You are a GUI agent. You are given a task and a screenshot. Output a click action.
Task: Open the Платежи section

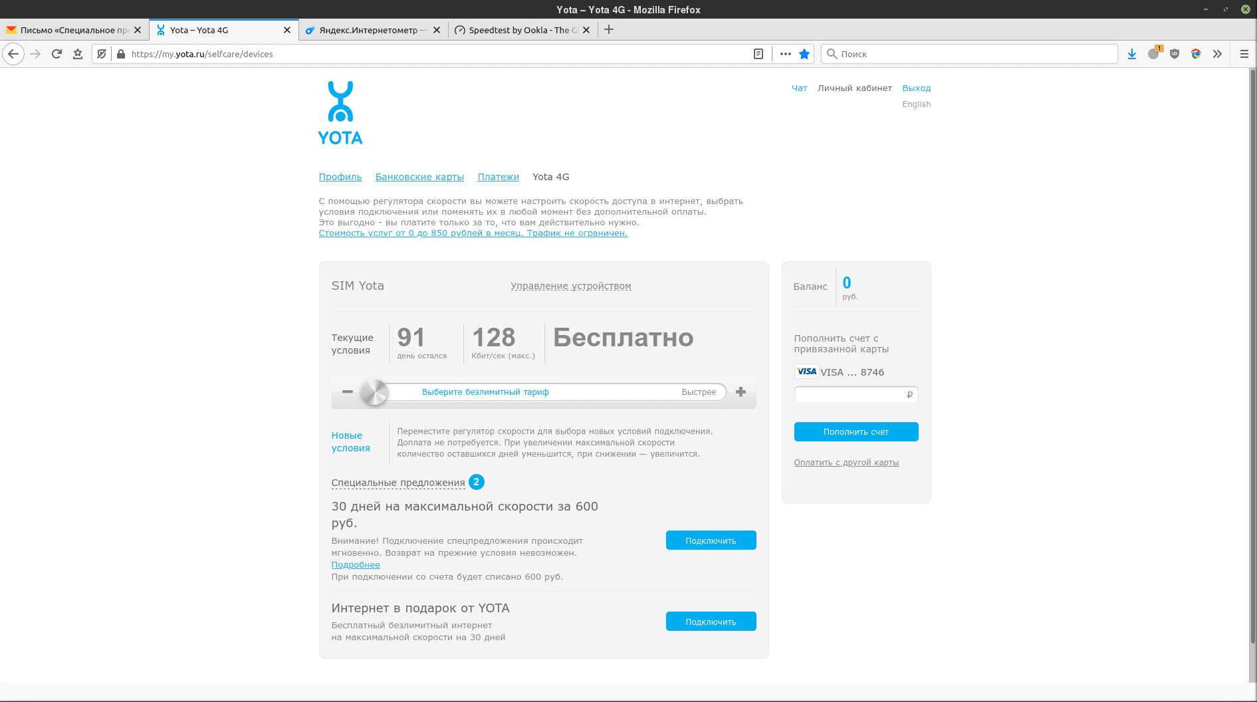pos(498,177)
